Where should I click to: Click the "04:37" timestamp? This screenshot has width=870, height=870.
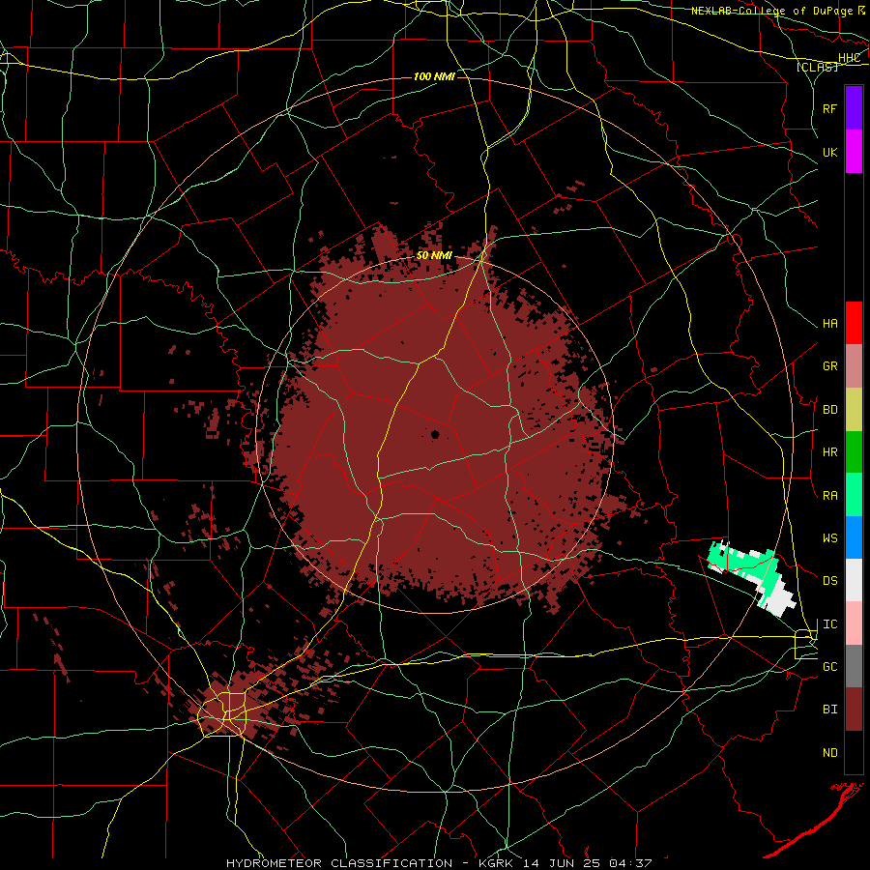[631, 863]
